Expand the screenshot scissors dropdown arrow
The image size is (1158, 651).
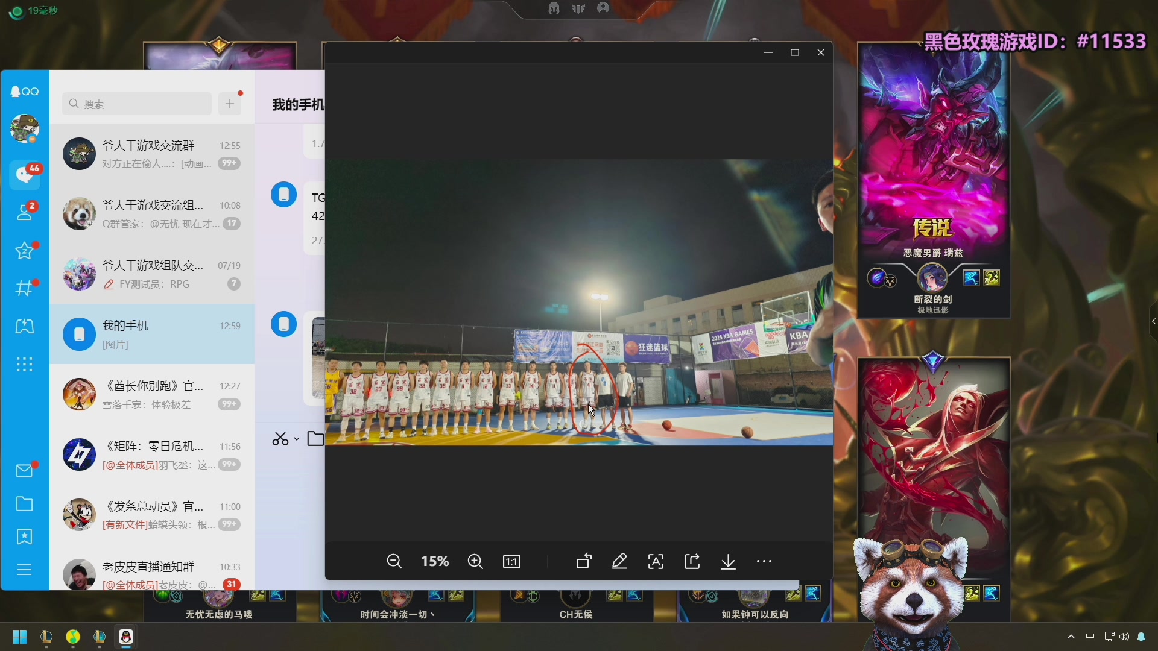coord(297,439)
